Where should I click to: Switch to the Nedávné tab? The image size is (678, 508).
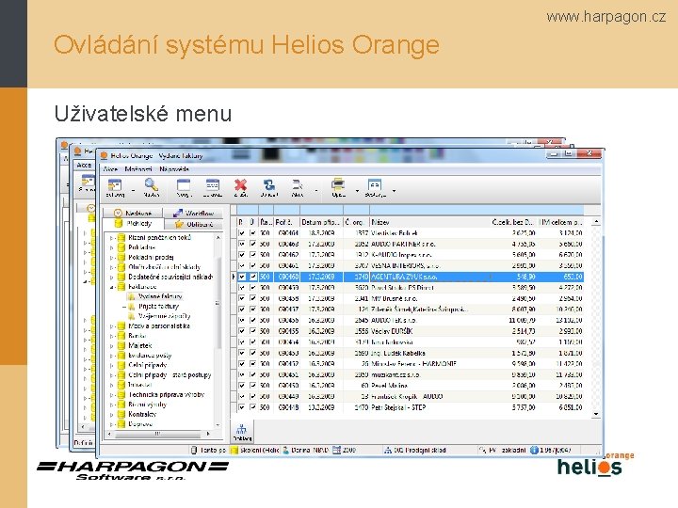tap(133, 213)
